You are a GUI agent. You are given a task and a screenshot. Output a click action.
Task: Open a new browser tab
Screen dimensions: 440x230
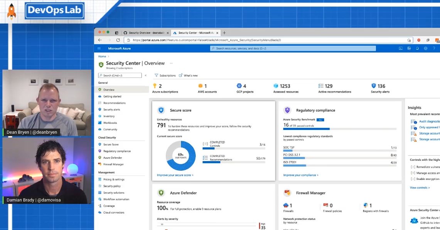click(224, 33)
